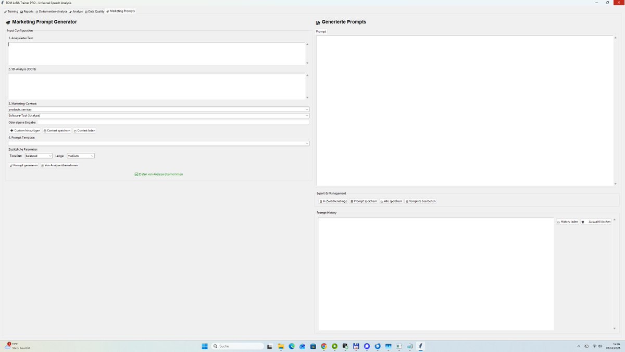The height and width of the screenshot is (352, 625).
Task: Open the weather widget TPC Stark bewölkt
Action: point(18,346)
